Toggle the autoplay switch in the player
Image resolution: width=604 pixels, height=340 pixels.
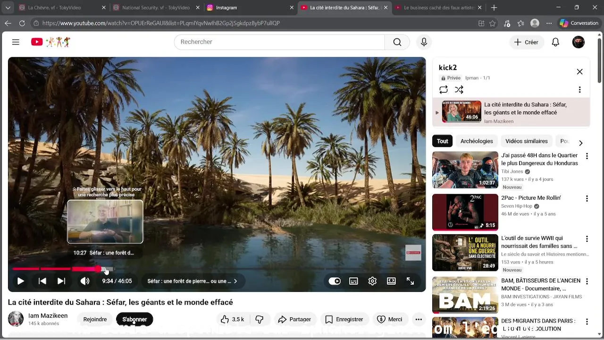[335, 281]
